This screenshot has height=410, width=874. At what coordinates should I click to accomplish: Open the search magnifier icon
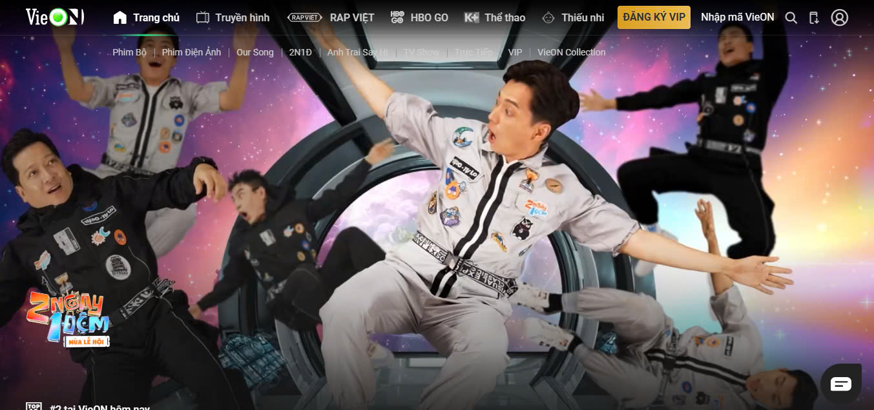coord(791,17)
